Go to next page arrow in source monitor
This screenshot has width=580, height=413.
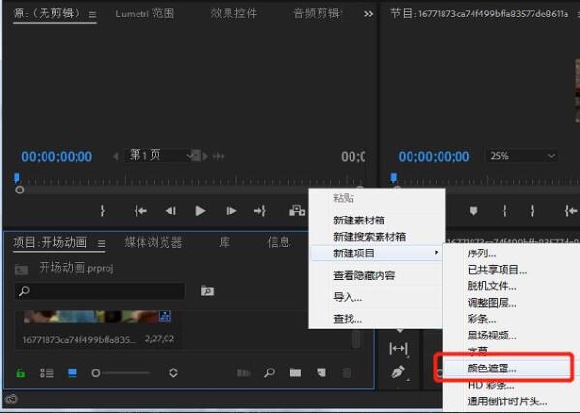click(205, 156)
